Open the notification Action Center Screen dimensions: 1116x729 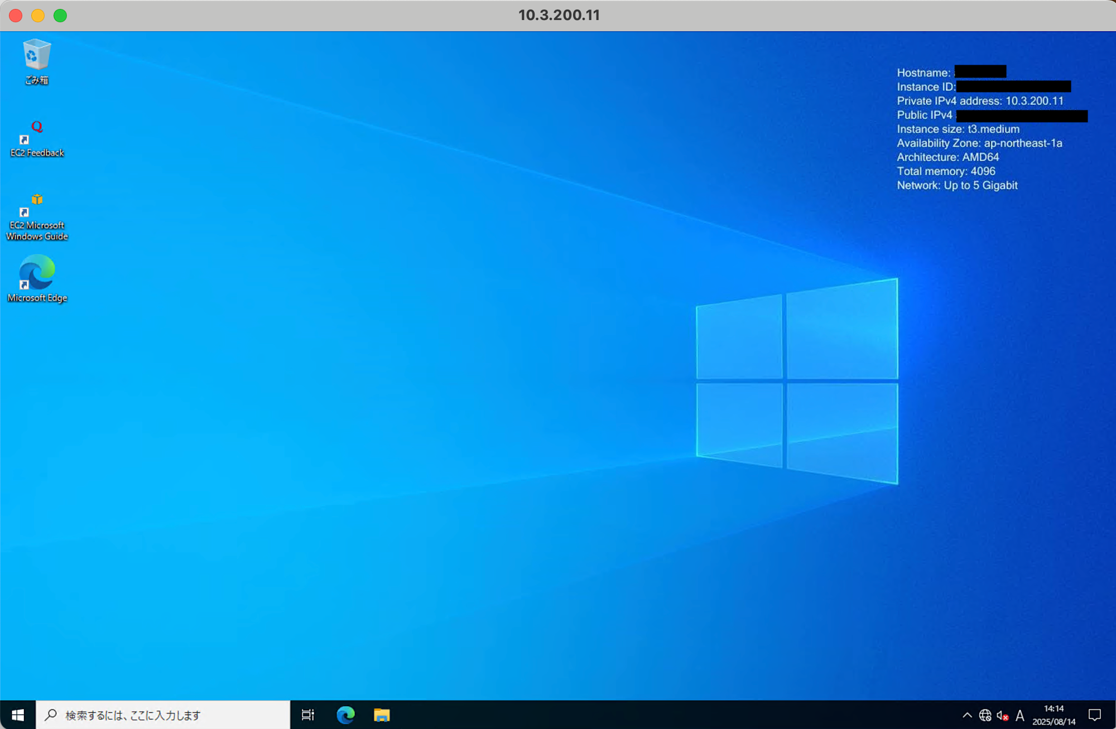coord(1095,714)
